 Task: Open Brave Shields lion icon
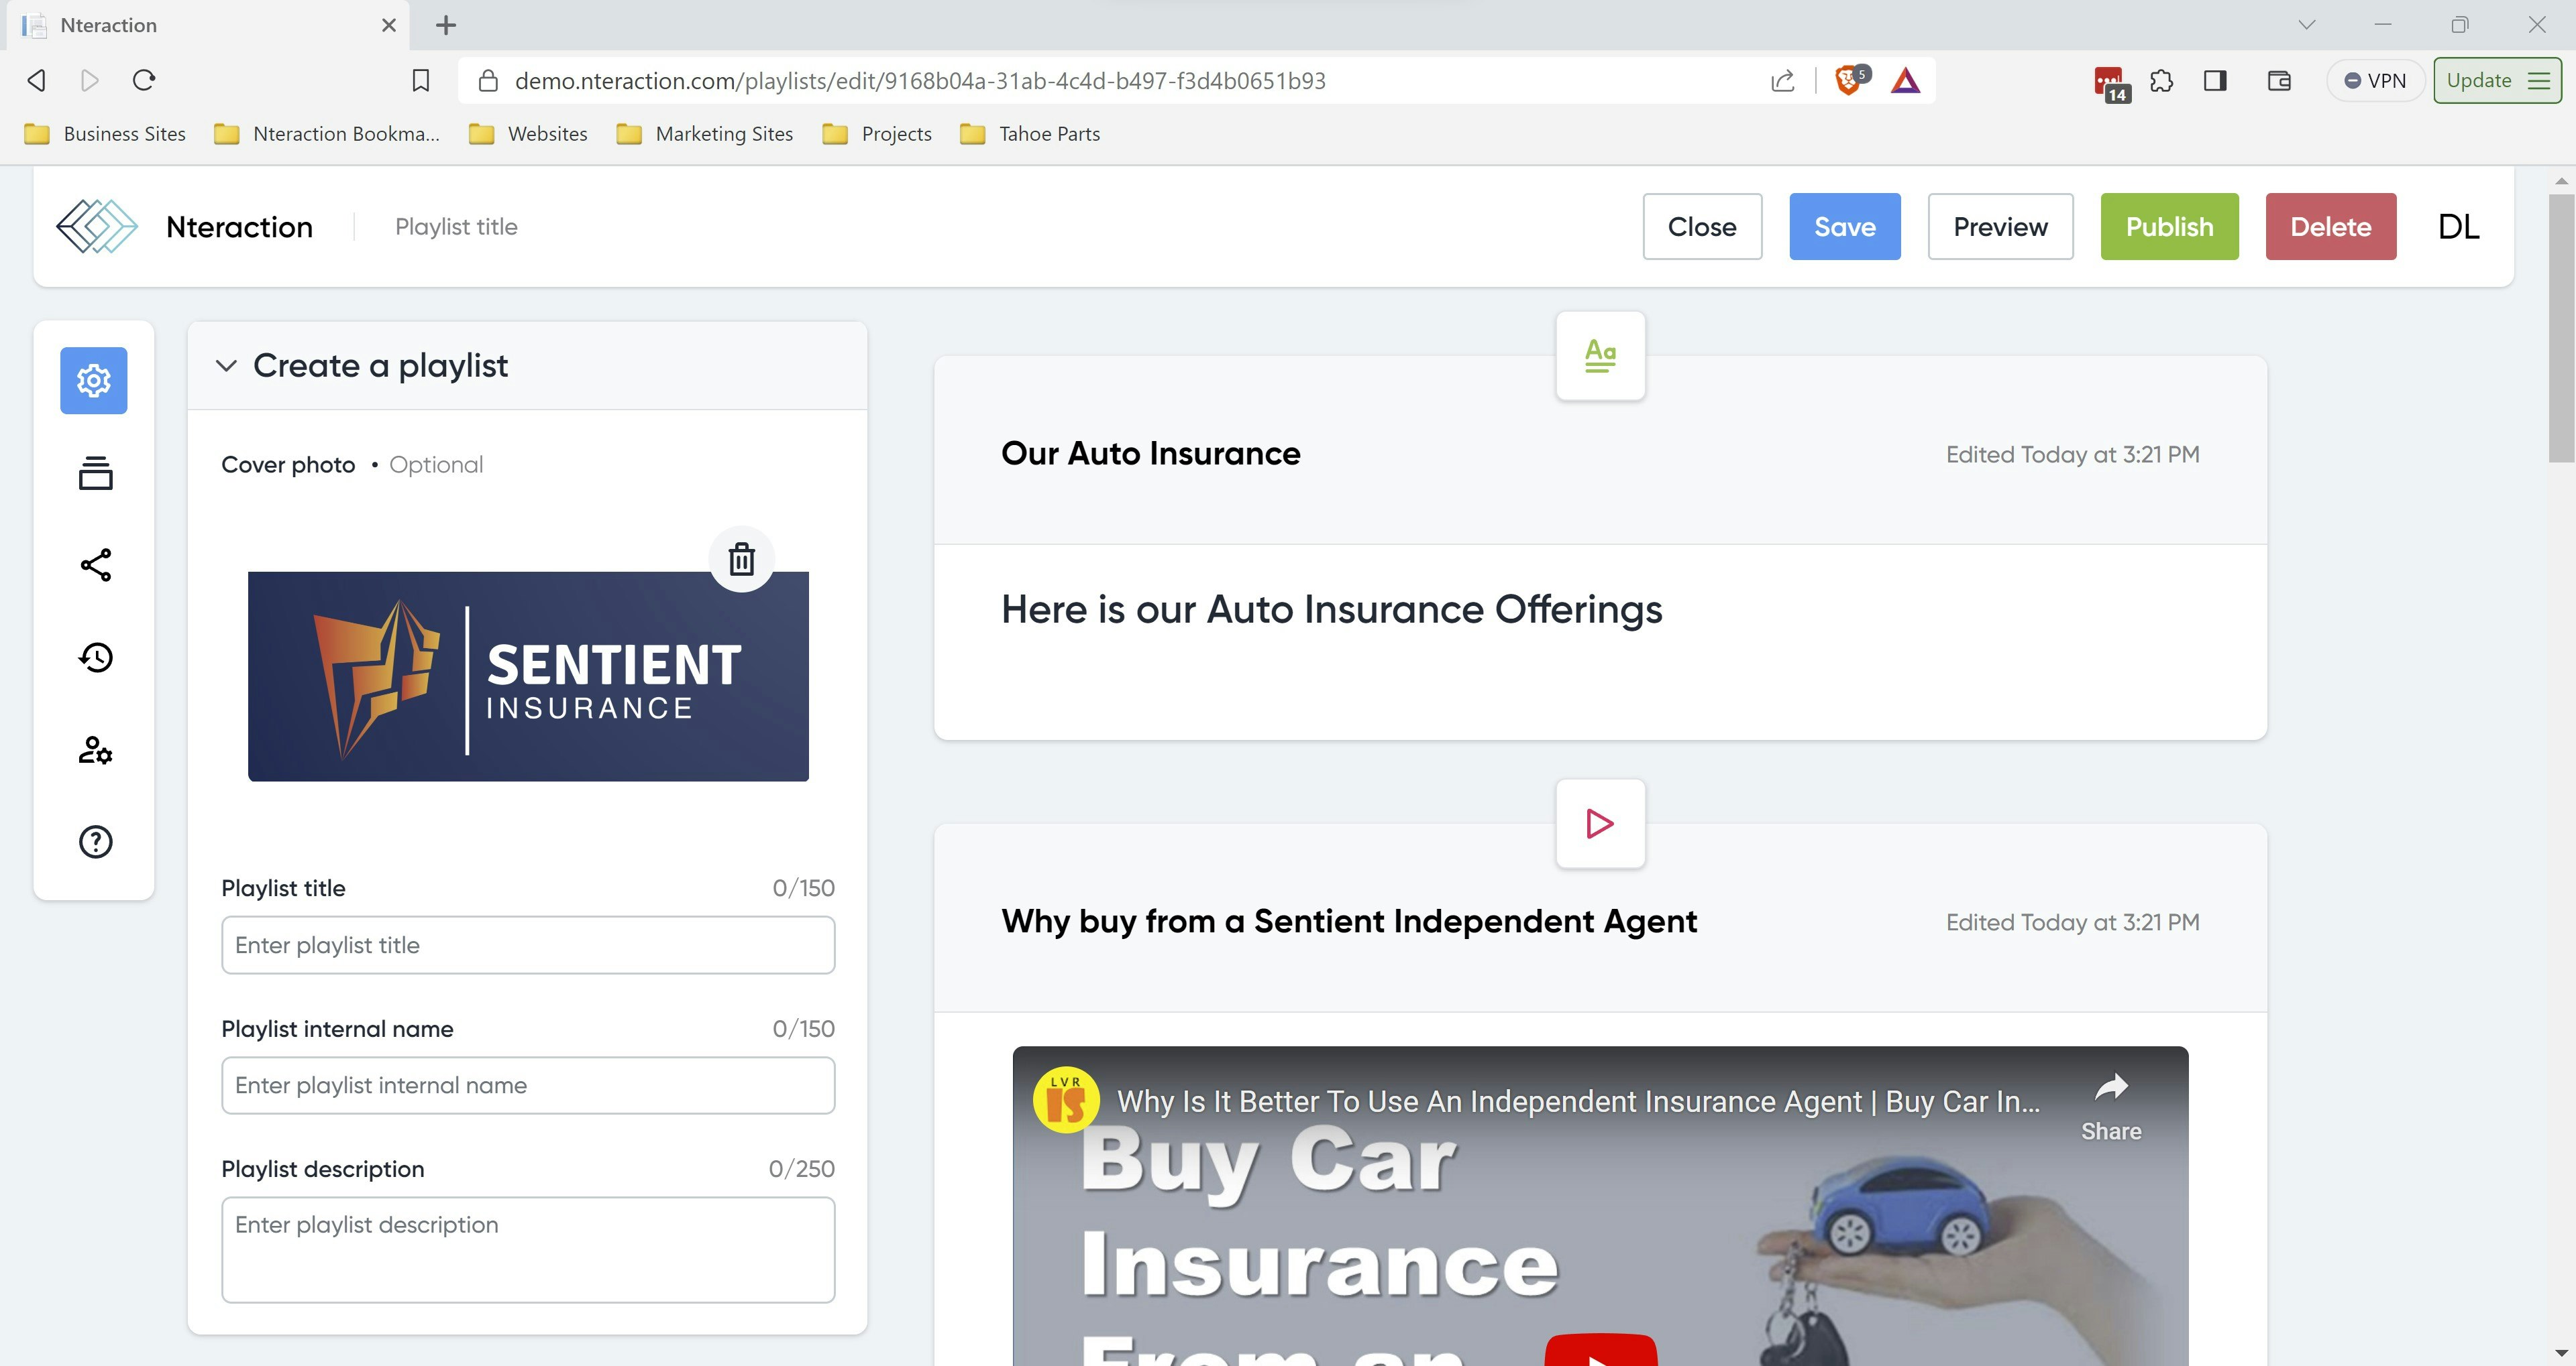(1849, 80)
